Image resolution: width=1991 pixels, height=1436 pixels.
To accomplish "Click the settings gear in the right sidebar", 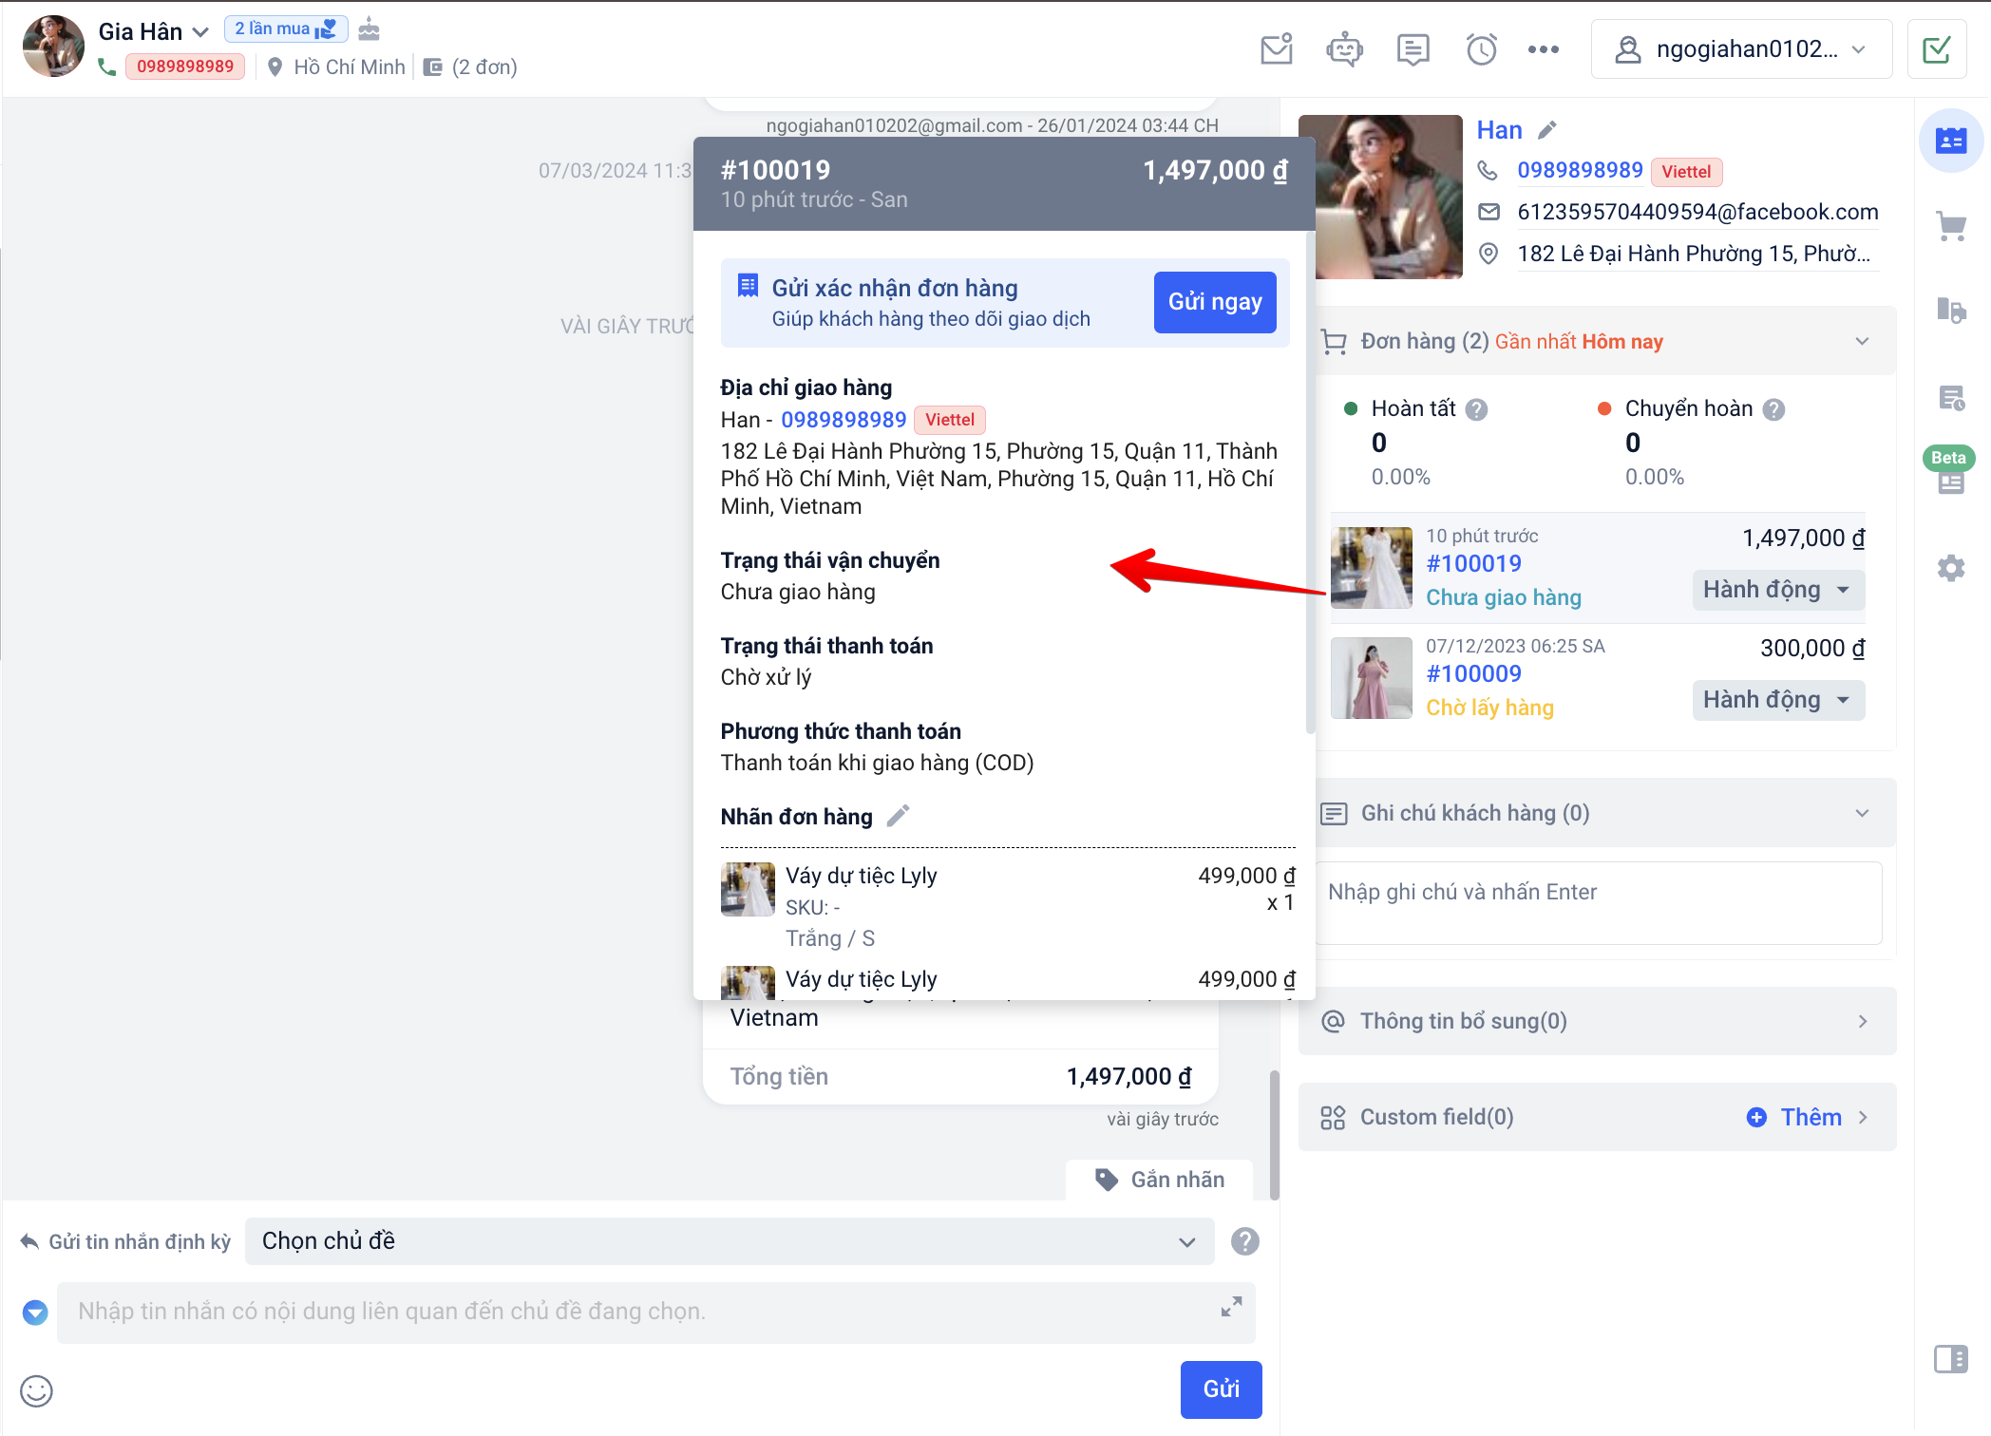I will pyautogui.click(x=1950, y=568).
